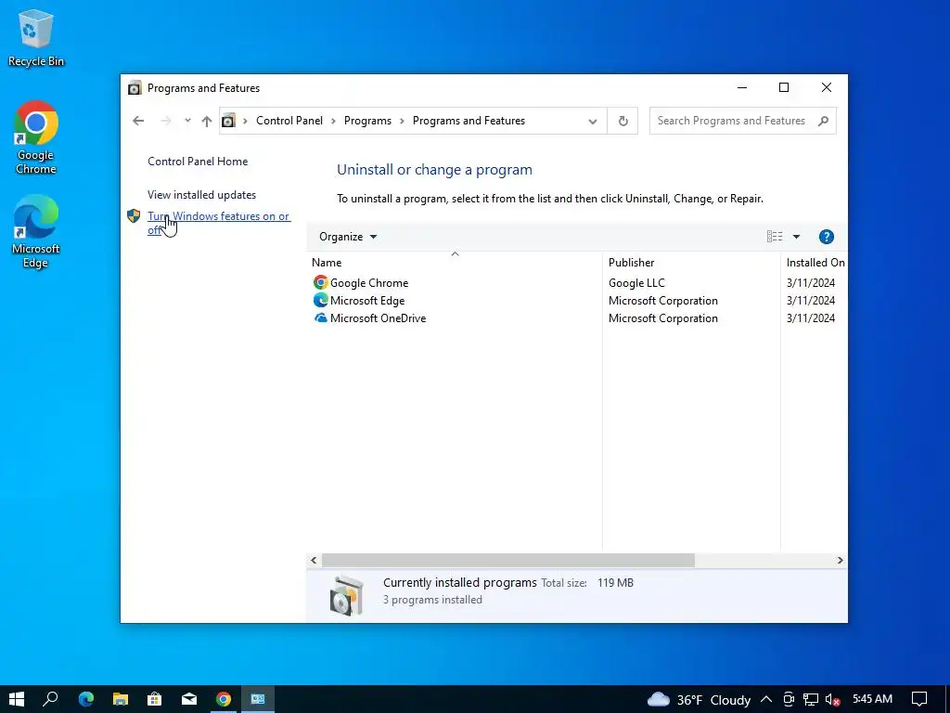This screenshot has height=713, width=950.
Task: Click the muted volume icon in tray
Action: 832,700
